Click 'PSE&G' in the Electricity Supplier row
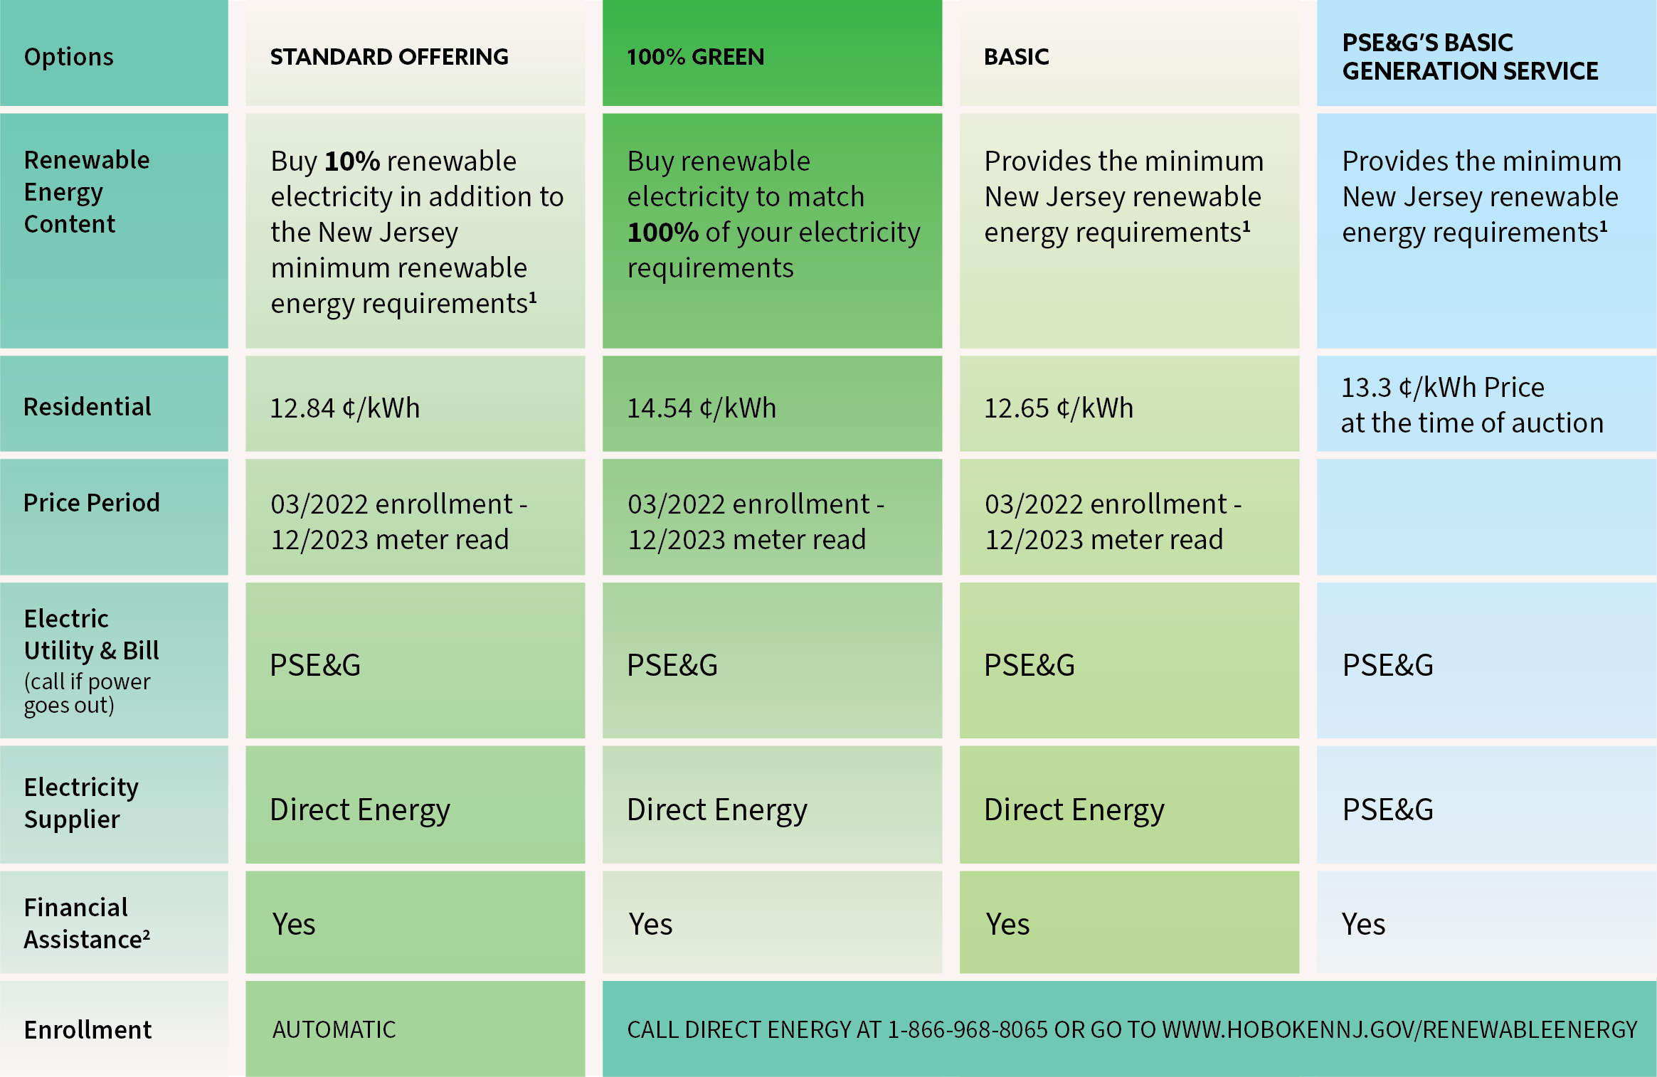1657x1077 pixels. [x=1486, y=804]
